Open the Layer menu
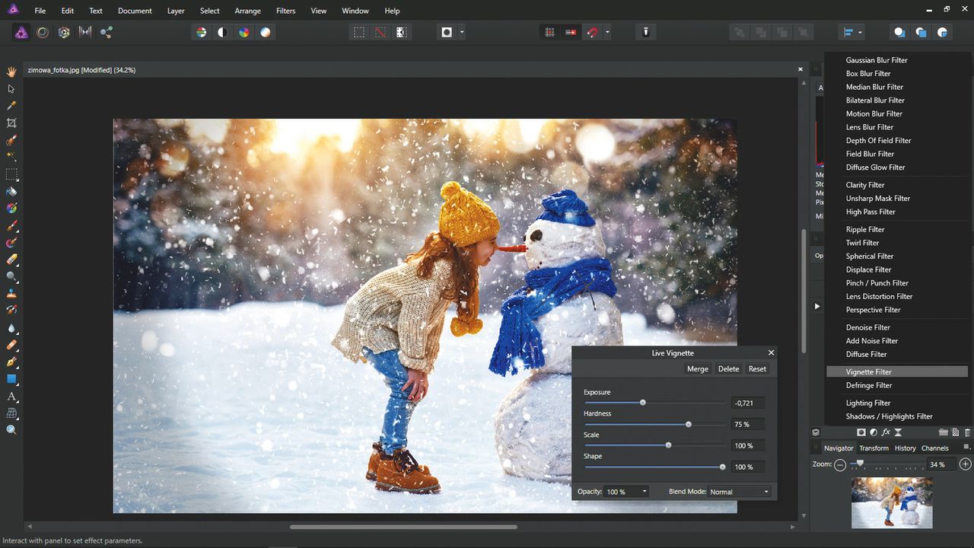 (176, 11)
